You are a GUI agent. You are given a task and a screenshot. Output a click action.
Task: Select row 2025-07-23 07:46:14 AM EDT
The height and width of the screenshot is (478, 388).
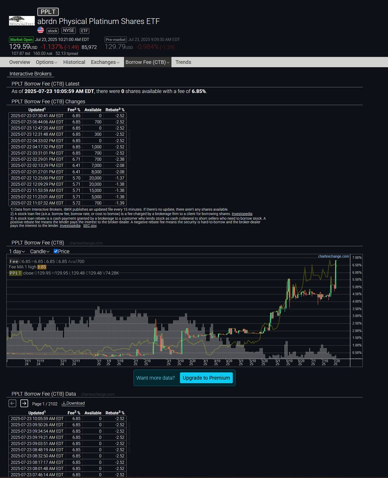tap(68, 475)
